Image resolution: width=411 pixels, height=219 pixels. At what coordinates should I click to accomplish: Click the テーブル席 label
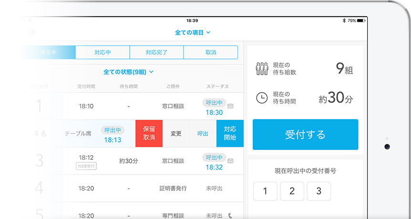[78, 133]
